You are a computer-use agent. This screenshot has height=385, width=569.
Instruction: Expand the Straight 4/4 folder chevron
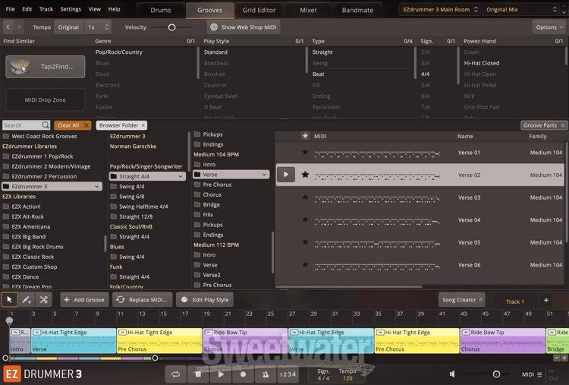click(181, 176)
